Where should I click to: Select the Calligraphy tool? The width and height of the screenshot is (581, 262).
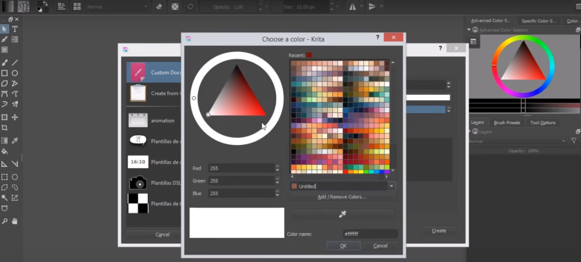[4, 40]
